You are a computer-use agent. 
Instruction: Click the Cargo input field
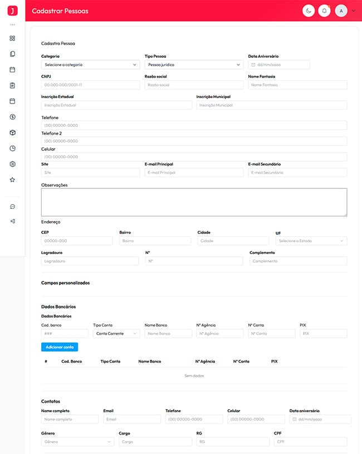[x=155, y=442]
